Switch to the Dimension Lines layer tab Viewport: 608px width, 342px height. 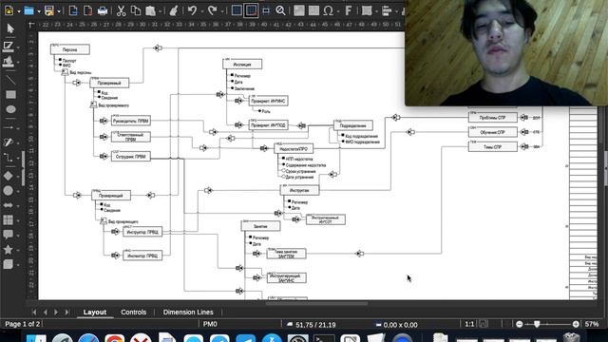coord(188,313)
